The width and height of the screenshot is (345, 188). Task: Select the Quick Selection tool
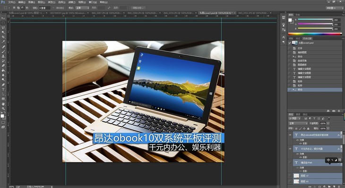click(x=3, y=32)
